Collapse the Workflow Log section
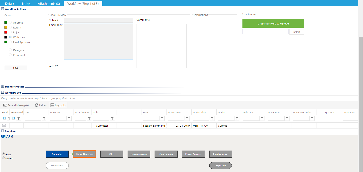363x172 pixels. click(x=3, y=92)
